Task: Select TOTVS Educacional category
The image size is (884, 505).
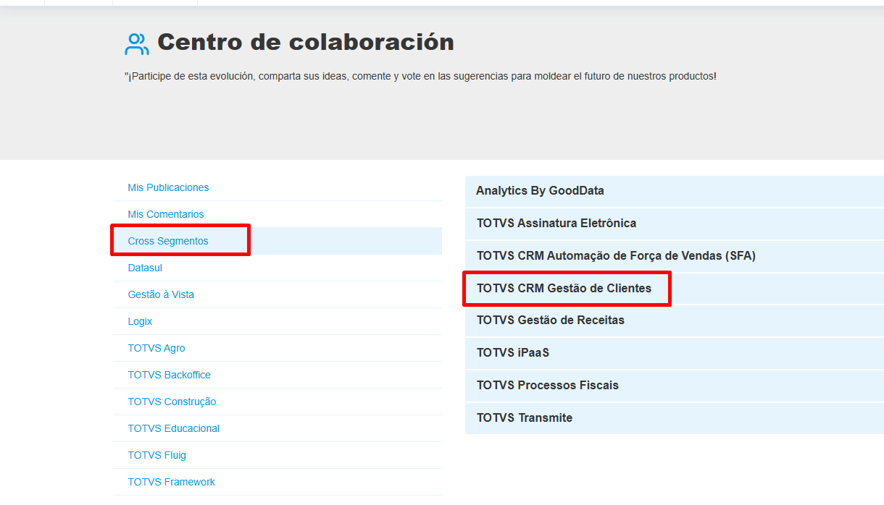Action: 174,428
